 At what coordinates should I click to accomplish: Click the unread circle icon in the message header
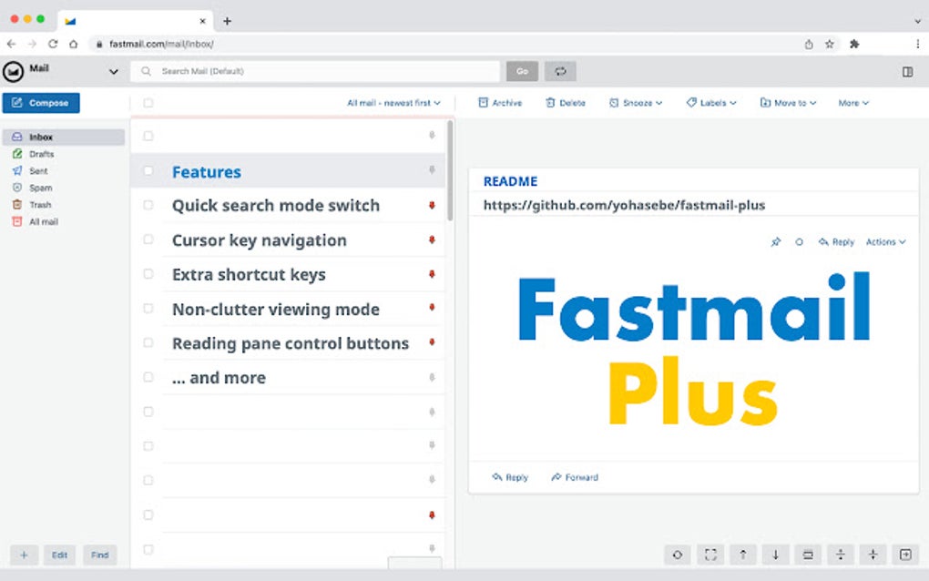pos(800,241)
